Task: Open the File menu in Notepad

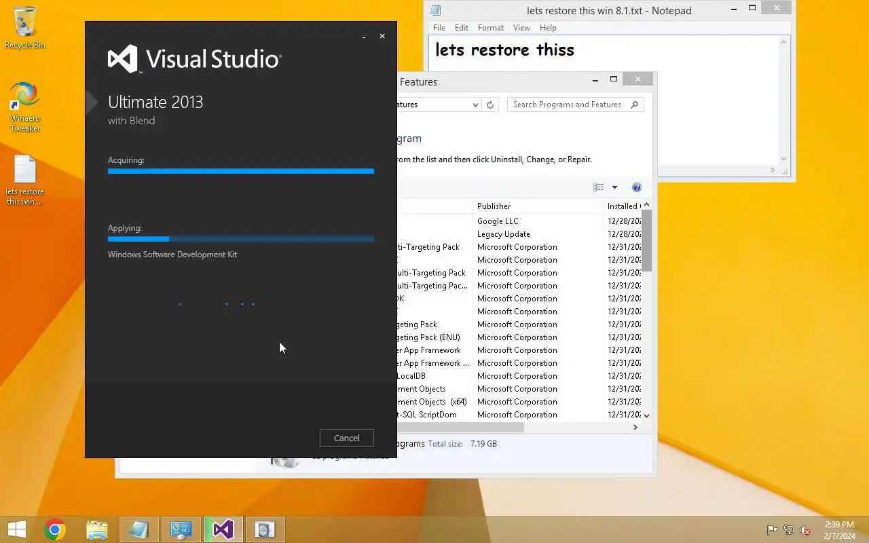Action: [x=439, y=28]
